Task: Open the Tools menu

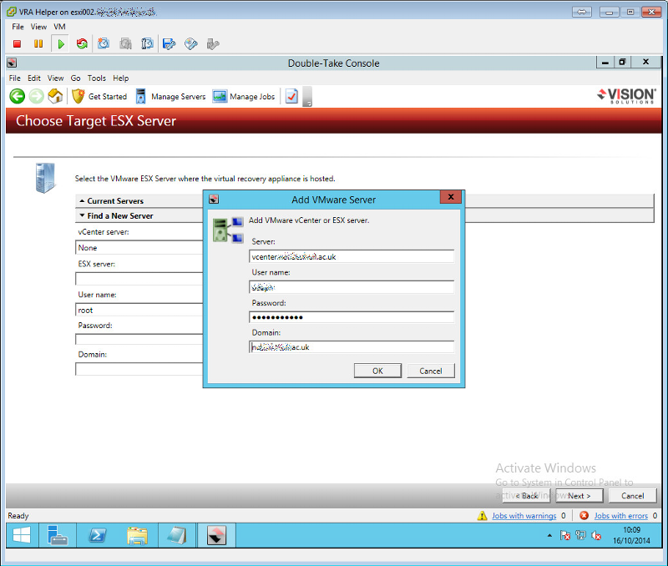Action: pyautogui.click(x=97, y=78)
